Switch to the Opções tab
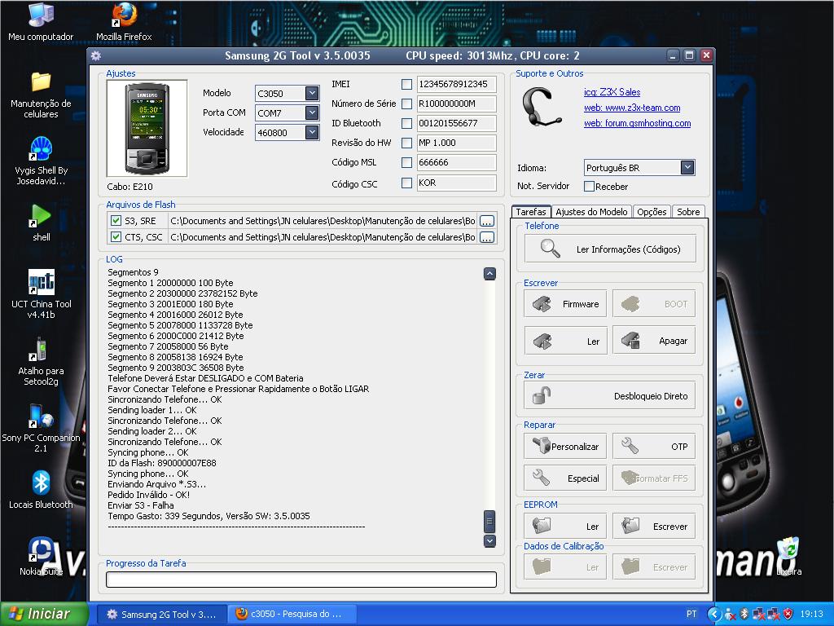 [652, 212]
